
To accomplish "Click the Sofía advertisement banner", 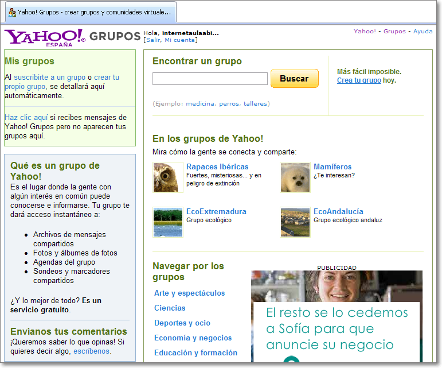I will tap(337, 316).
